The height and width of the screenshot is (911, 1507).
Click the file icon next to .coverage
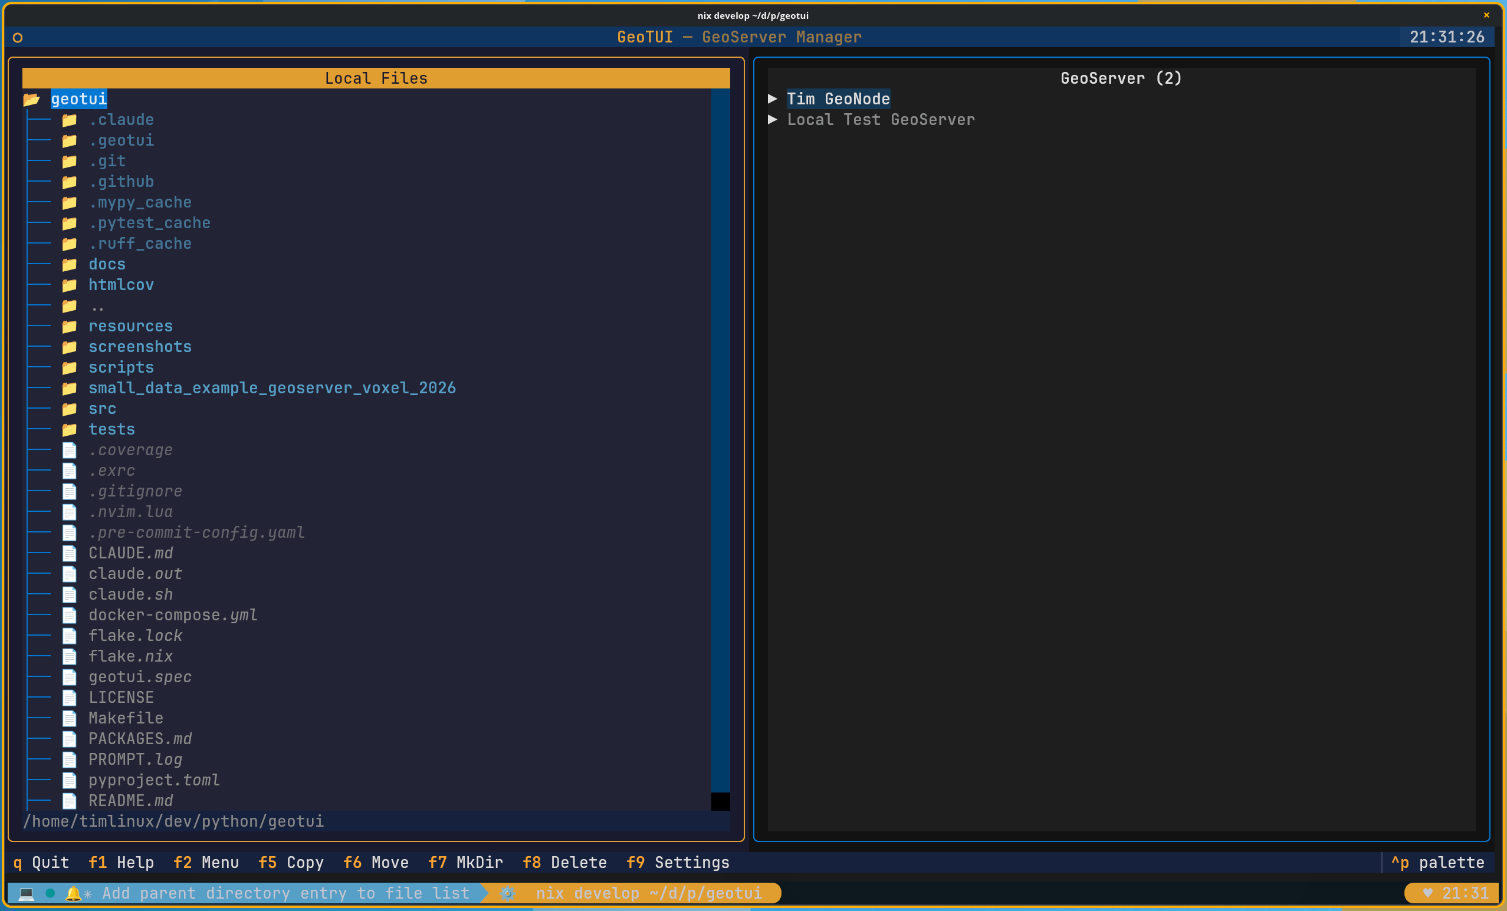click(69, 450)
